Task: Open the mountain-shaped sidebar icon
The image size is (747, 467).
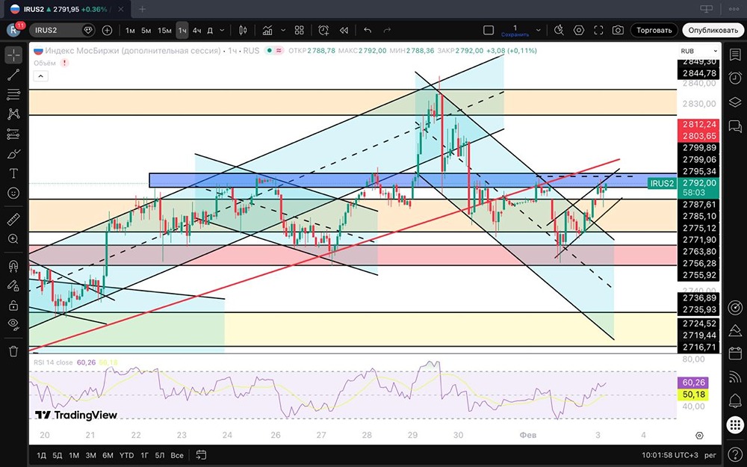Action: click(x=734, y=330)
